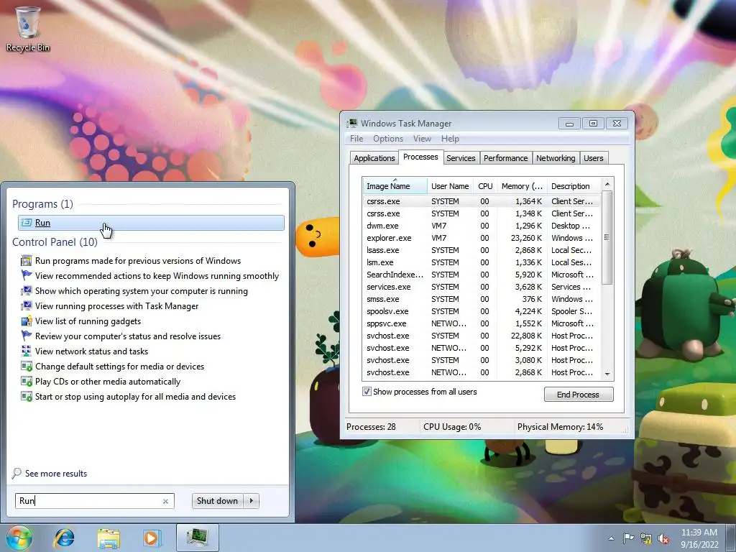Click flag icon beside Review your computer's status
736x552 pixels.
pyautogui.click(x=27, y=336)
